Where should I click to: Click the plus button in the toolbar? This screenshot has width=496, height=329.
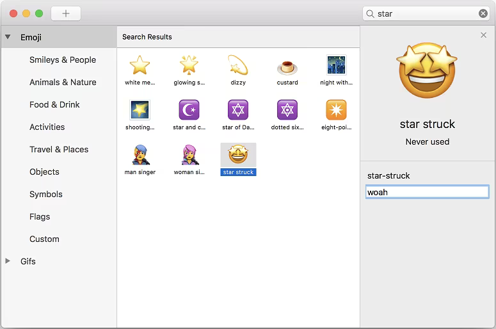point(66,13)
